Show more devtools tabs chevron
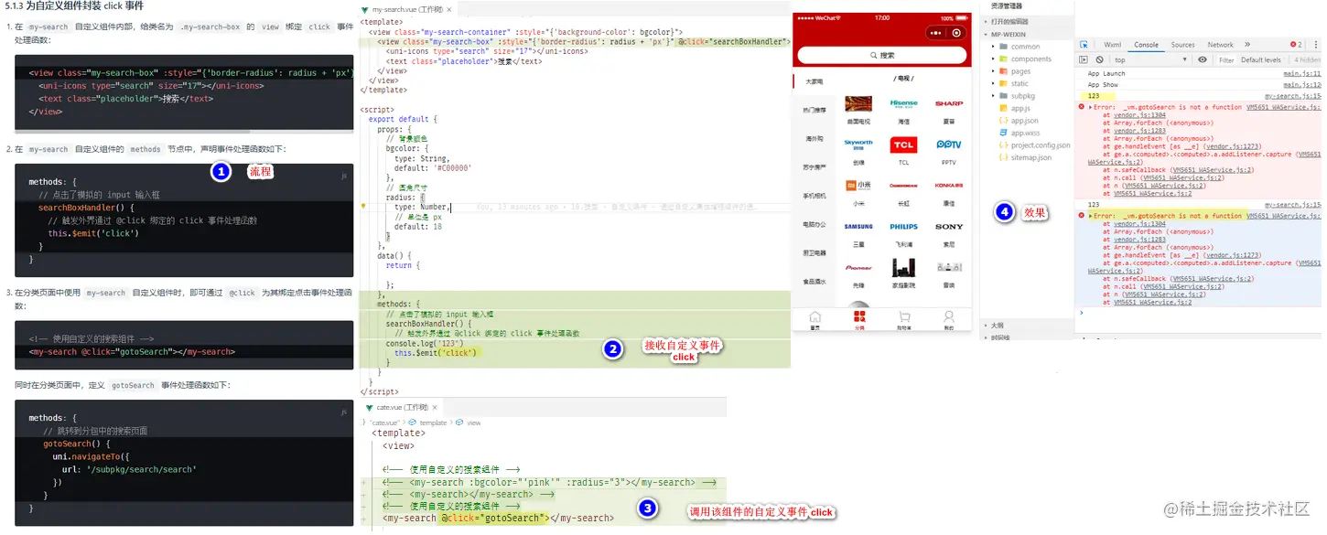 pos(1246,45)
